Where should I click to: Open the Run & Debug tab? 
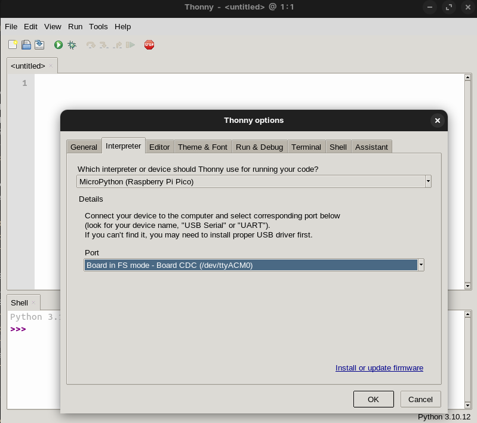click(x=260, y=147)
